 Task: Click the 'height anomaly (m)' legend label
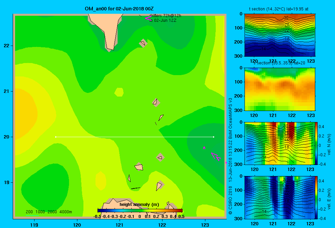tap(139, 205)
